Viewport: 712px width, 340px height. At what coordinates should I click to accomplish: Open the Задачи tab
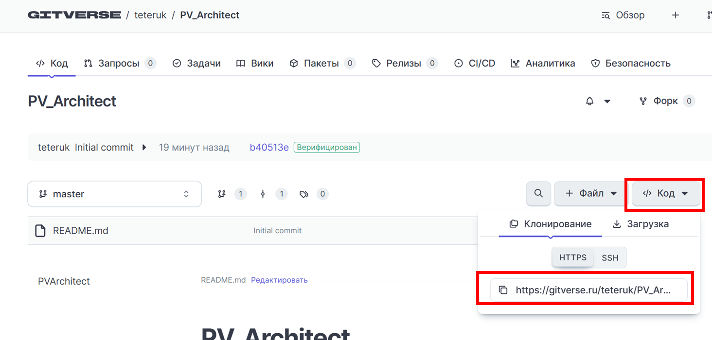pos(196,63)
